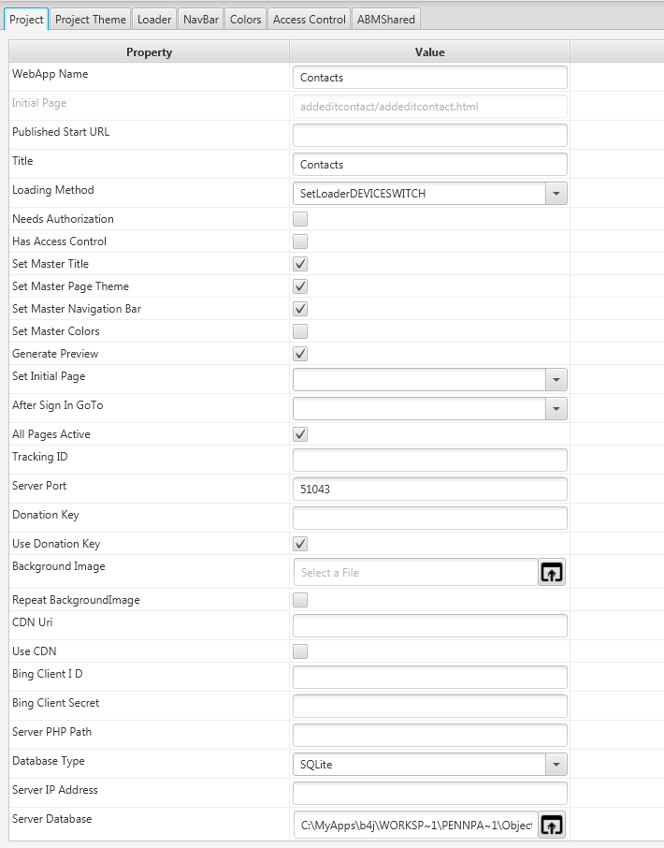Switch to the Project Theme tab

pos(90,19)
